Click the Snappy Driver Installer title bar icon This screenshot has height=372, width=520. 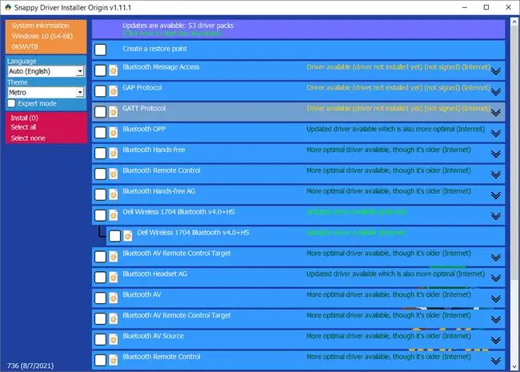pos(8,7)
